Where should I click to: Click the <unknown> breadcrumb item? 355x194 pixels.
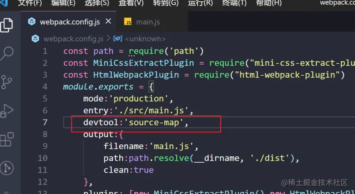(x=145, y=39)
